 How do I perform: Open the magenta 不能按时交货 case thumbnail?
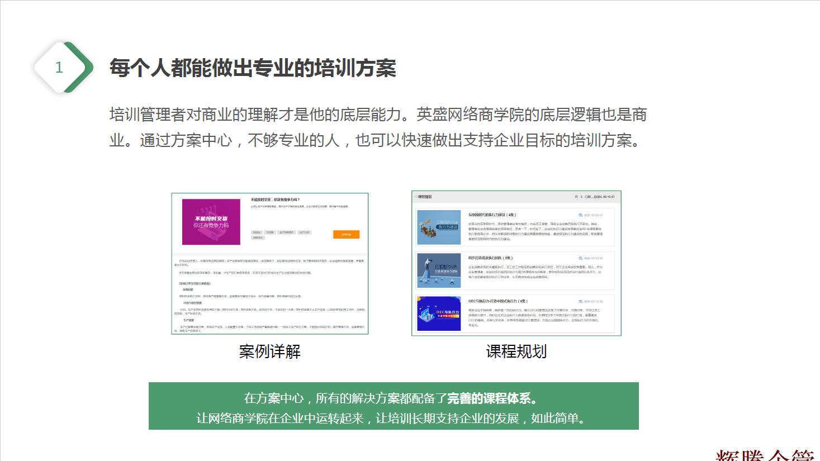[x=211, y=222]
